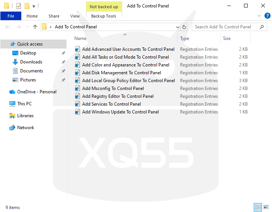Open the address bar history dropdown
Image resolution: width=272 pixels, height=212 pixels.
point(177,27)
